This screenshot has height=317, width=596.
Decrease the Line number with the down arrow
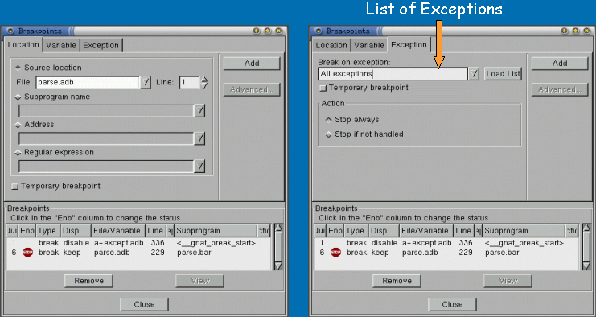point(204,85)
